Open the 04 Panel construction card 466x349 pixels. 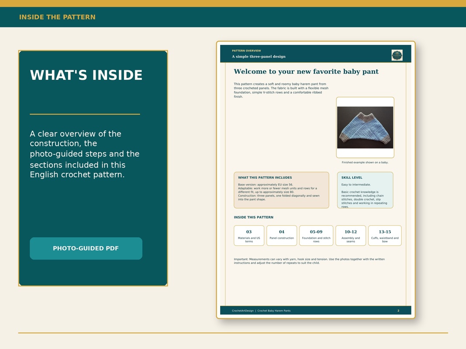[281, 236]
